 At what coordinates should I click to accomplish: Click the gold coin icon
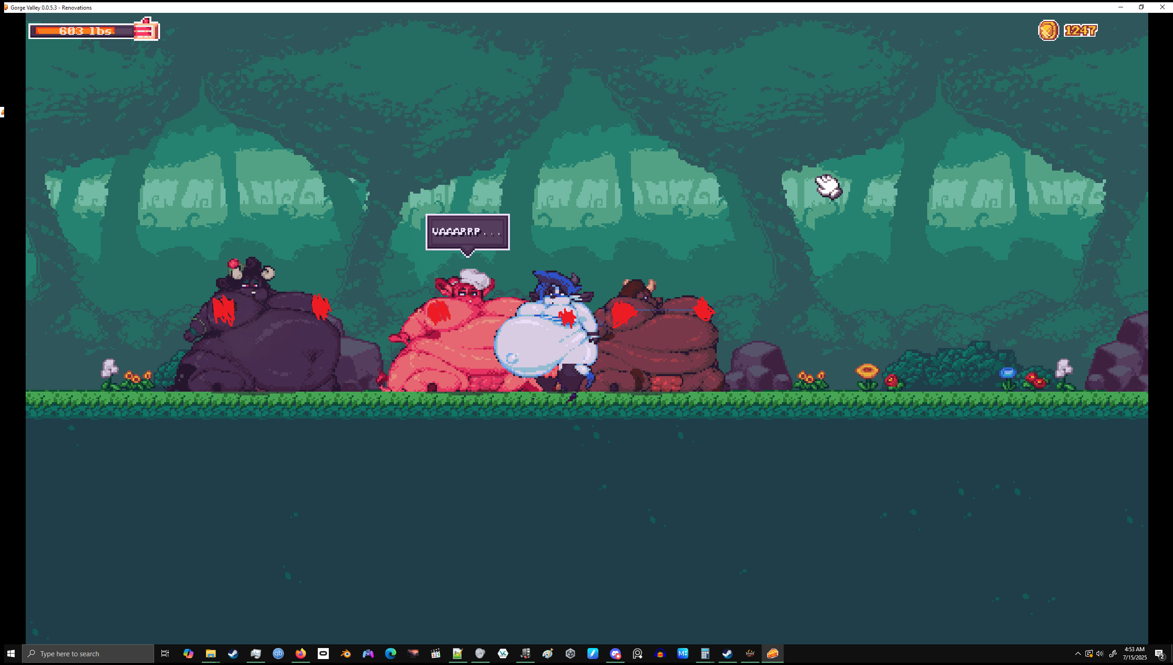click(1048, 30)
